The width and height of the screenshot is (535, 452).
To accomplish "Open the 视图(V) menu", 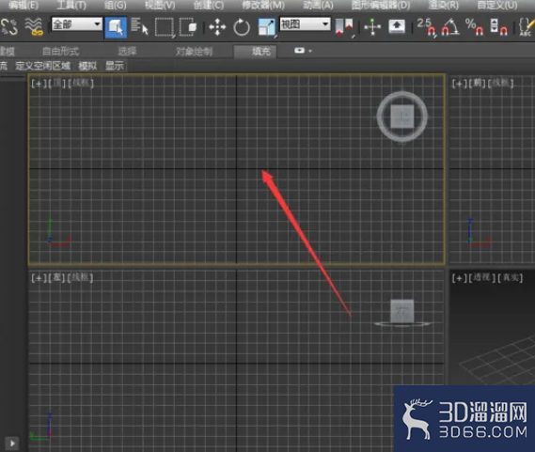I will [x=160, y=5].
